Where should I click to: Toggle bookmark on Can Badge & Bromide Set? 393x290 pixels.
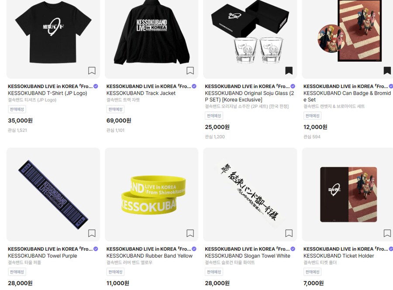pyautogui.click(x=387, y=71)
